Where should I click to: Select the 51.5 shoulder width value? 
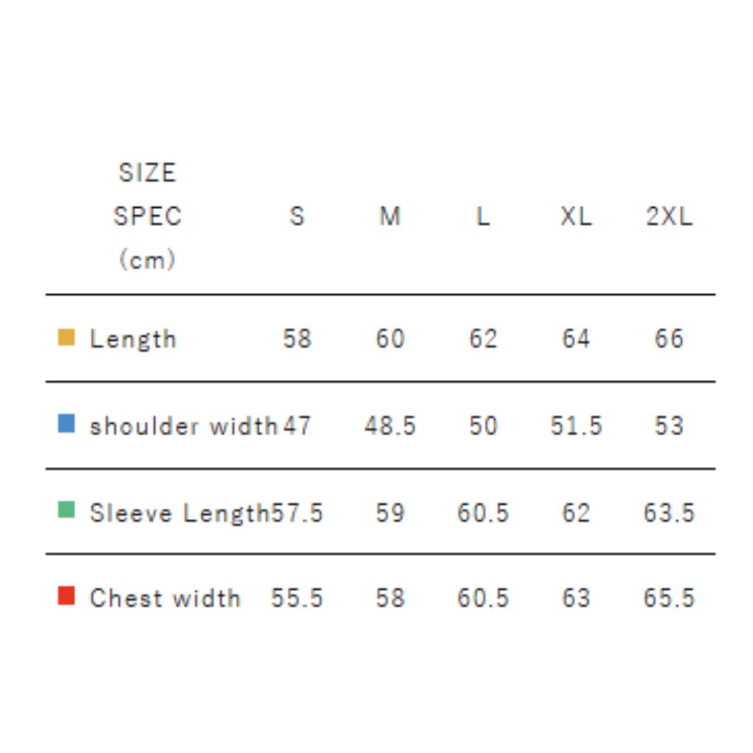pos(576,426)
